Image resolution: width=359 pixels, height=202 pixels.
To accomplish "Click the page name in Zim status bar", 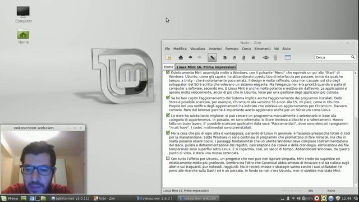I will 186,191.
